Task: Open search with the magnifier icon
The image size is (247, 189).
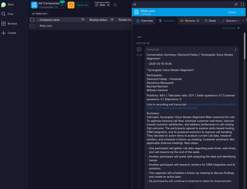Action: 115,5
